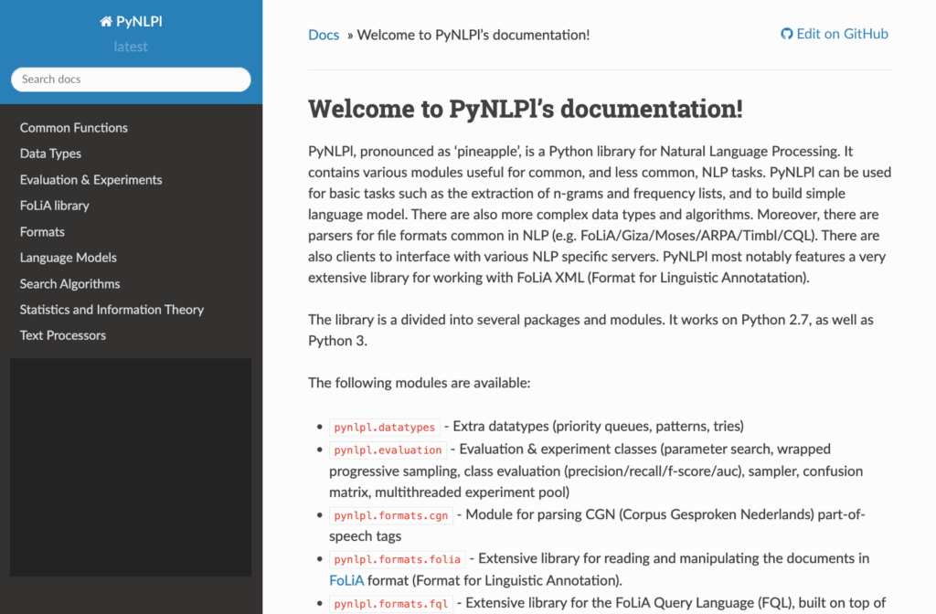The image size is (936, 614).
Task: Open pynlpl.formats.folia module reference
Action: (x=398, y=559)
